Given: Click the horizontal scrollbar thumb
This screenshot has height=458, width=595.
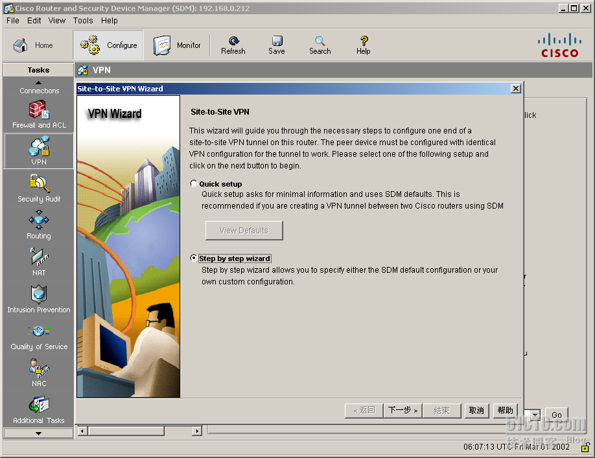Looking at the screenshot, I should 126,431.
